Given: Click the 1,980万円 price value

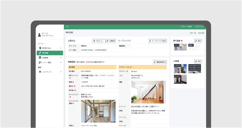Looking at the screenshot, I should point(84,82).
